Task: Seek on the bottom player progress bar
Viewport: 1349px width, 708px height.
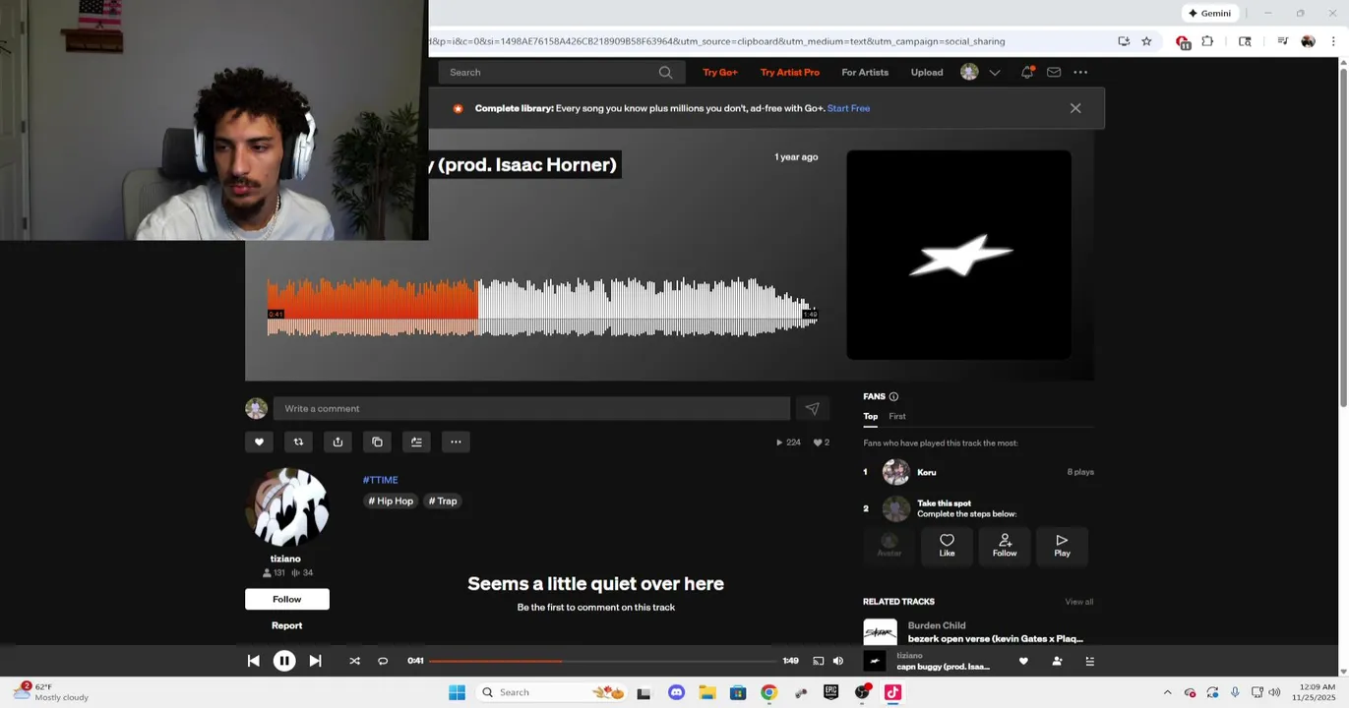Action: [602, 661]
